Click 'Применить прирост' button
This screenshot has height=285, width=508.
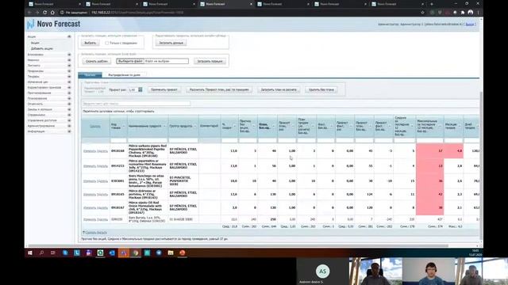164,89
